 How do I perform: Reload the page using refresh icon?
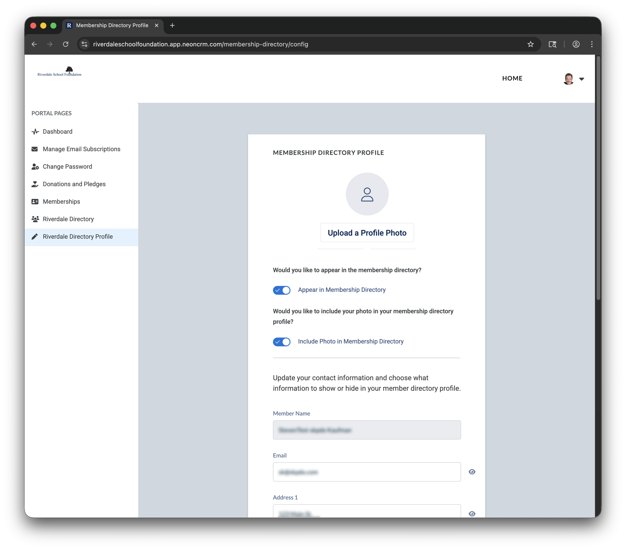point(66,44)
